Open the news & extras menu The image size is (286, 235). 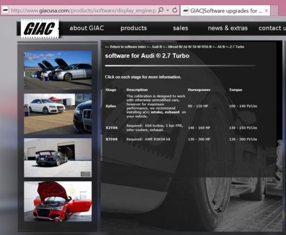228,28
